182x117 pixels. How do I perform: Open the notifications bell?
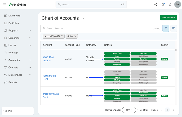tap(163, 4)
